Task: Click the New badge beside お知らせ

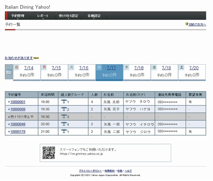Action: (36, 58)
